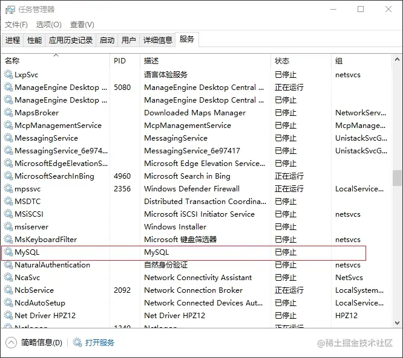403x358 pixels.
Task: Click the gear icon beside Open Services link
Action: click(x=77, y=342)
